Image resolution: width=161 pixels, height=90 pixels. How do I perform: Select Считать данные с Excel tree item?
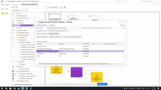tap(27, 25)
